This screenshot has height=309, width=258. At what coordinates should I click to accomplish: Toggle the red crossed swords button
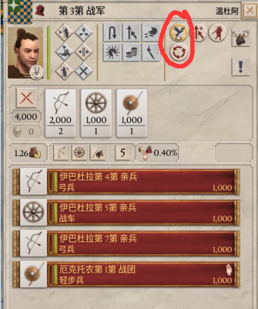[x=26, y=98]
